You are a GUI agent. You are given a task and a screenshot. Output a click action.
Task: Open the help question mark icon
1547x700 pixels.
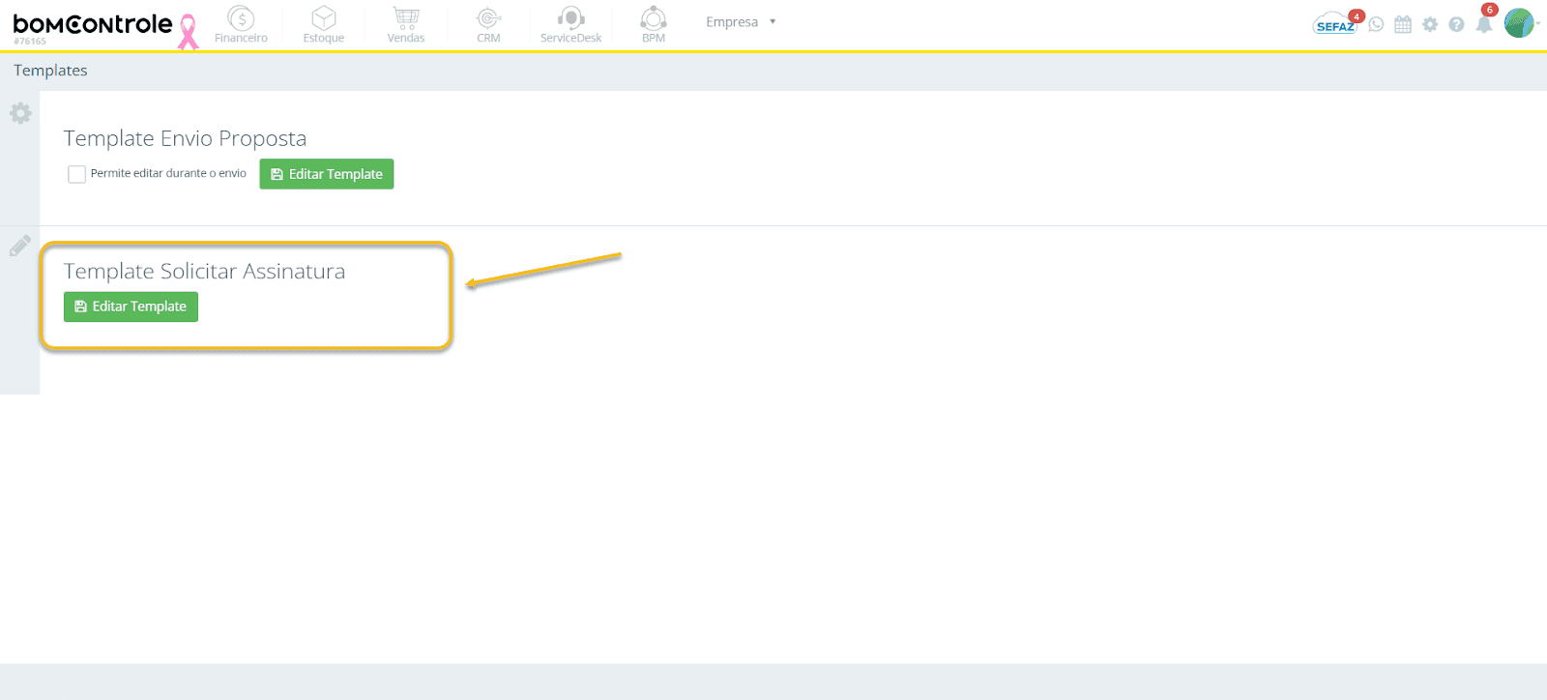pyautogui.click(x=1456, y=24)
